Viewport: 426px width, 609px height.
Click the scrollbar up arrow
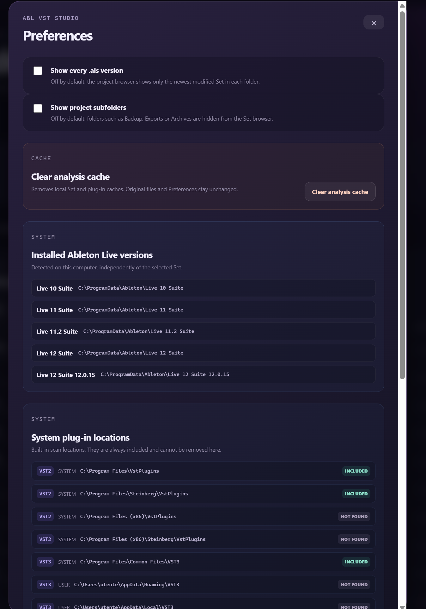(402, 6)
